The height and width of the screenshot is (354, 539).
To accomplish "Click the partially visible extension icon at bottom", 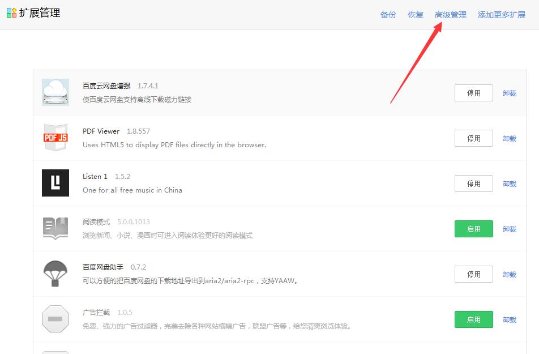I will [55, 351].
